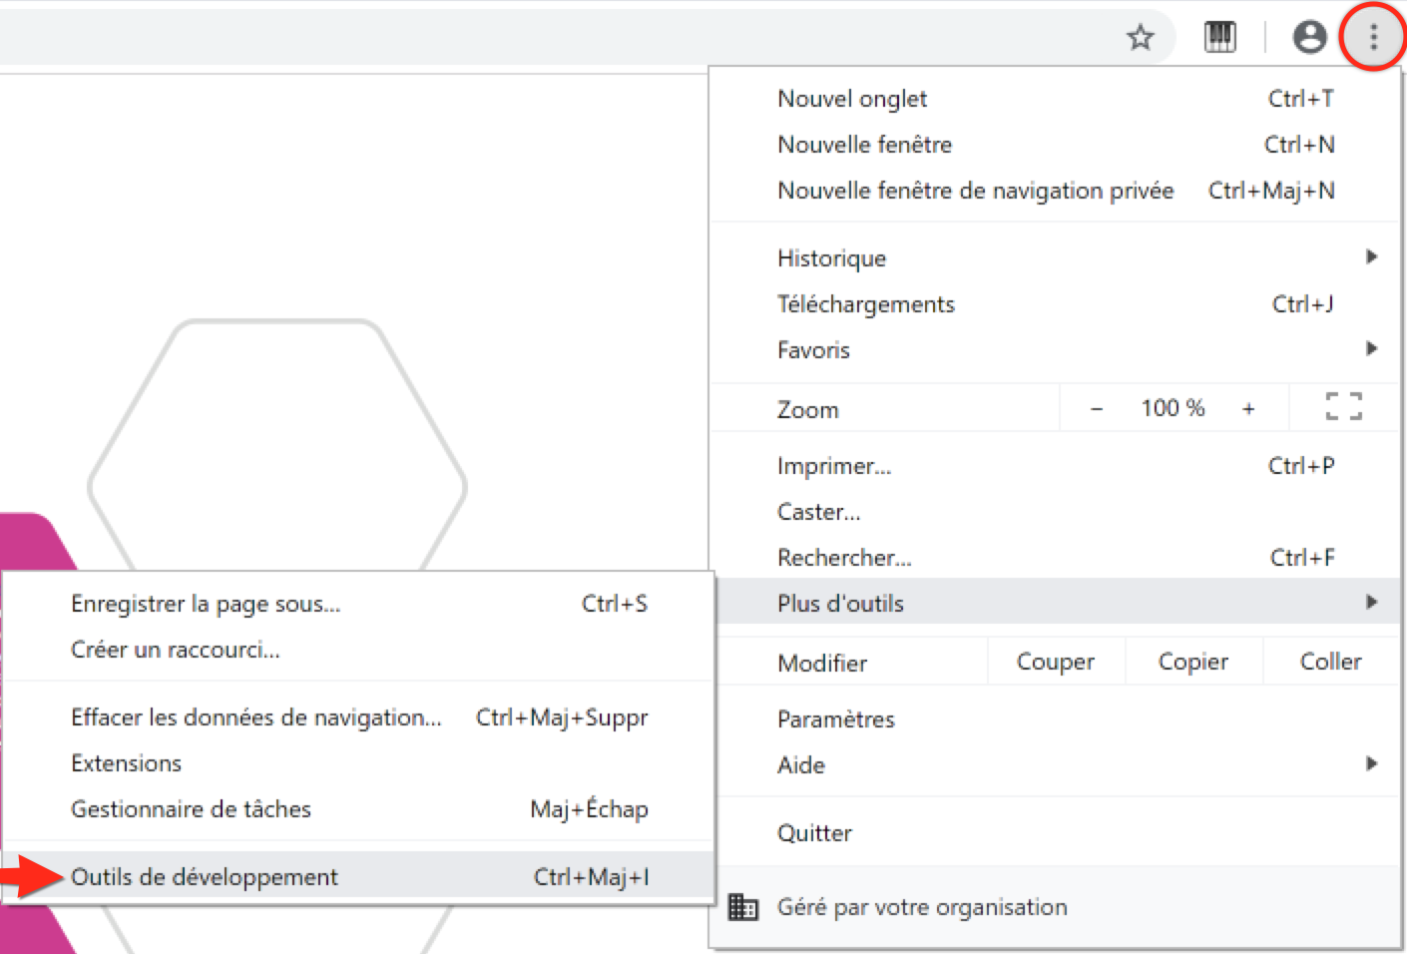The height and width of the screenshot is (954, 1407).
Task: Open Chrome's three-dot menu icon
Action: tap(1373, 37)
